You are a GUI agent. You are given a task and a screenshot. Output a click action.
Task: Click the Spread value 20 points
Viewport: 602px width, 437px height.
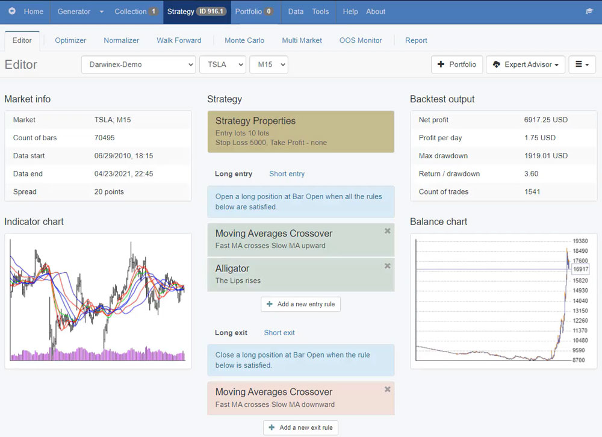coord(109,191)
